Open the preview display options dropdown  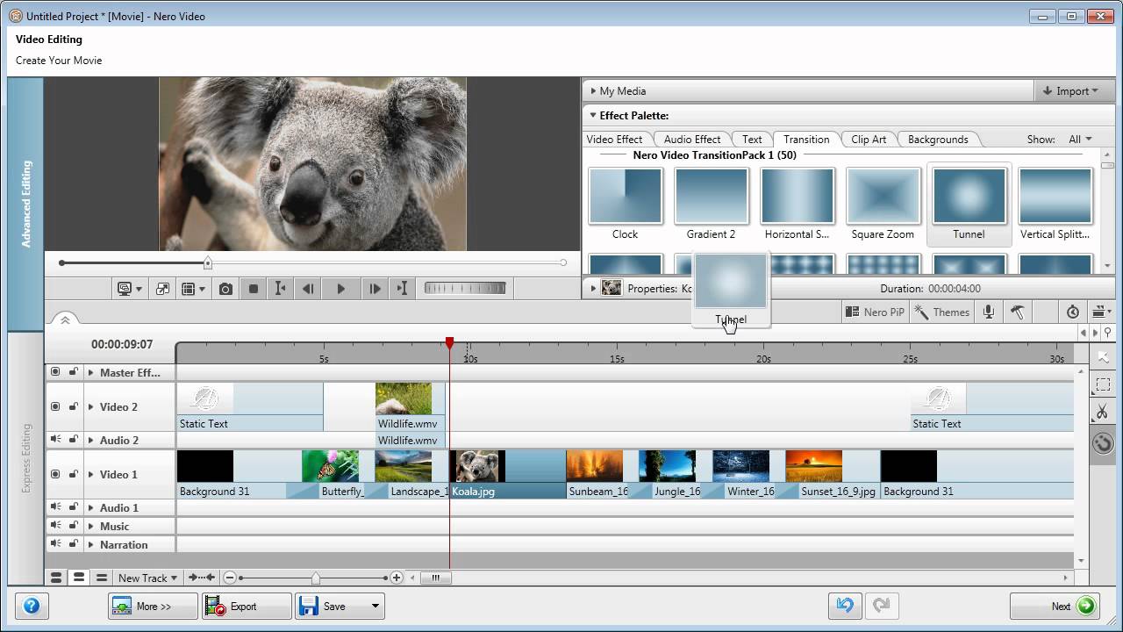coord(130,289)
